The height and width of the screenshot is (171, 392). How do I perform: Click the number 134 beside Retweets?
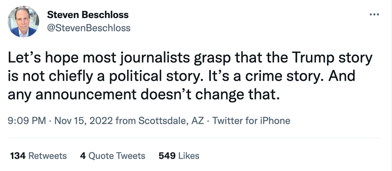click(x=18, y=155)
